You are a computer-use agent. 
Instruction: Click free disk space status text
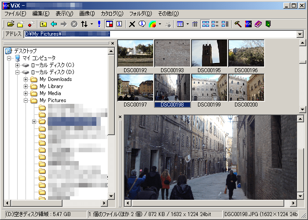pos(38,214)
